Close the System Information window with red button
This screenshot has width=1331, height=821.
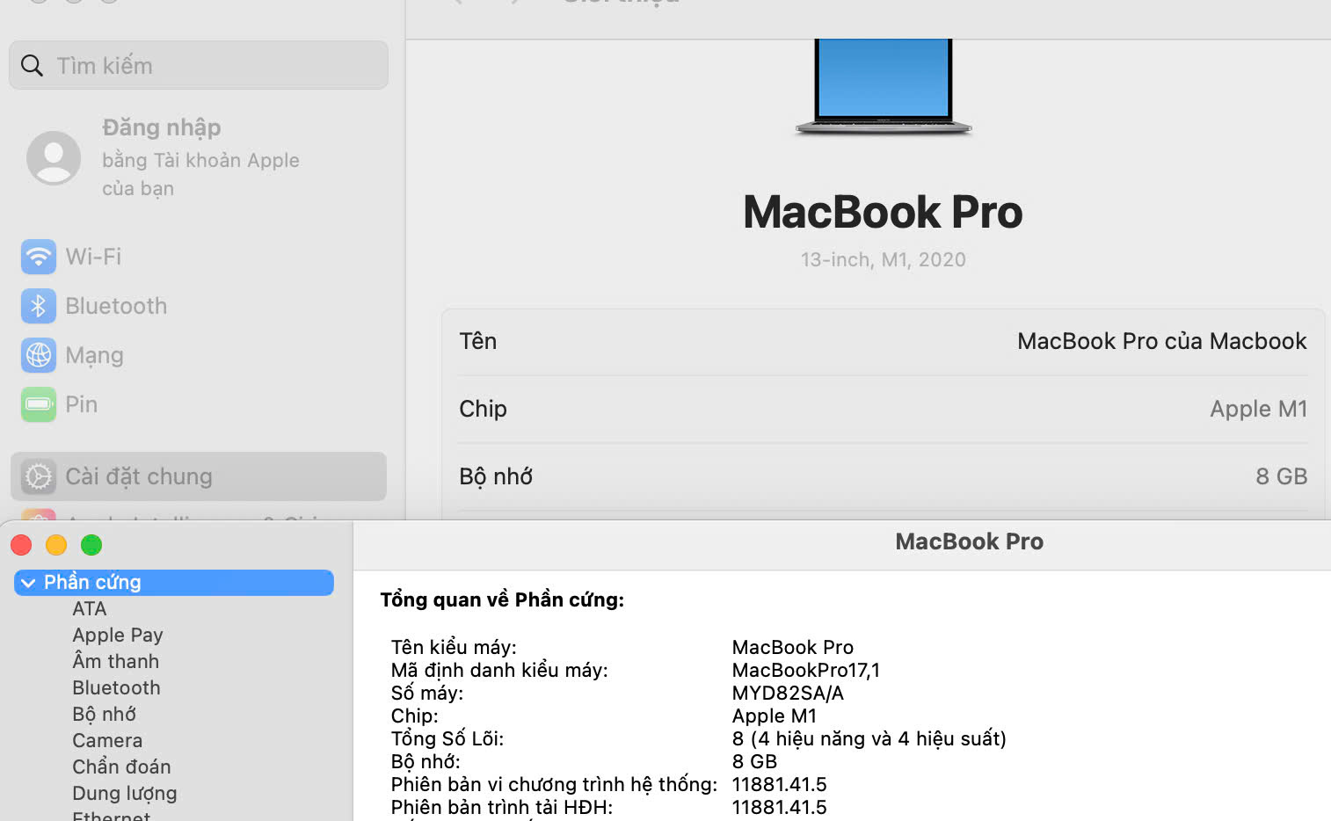(21, 545)
